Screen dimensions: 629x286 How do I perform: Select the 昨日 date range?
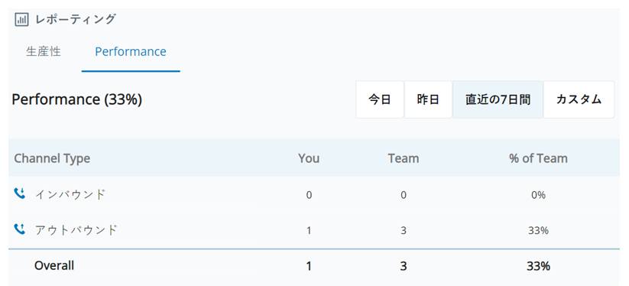coord(428,99)
